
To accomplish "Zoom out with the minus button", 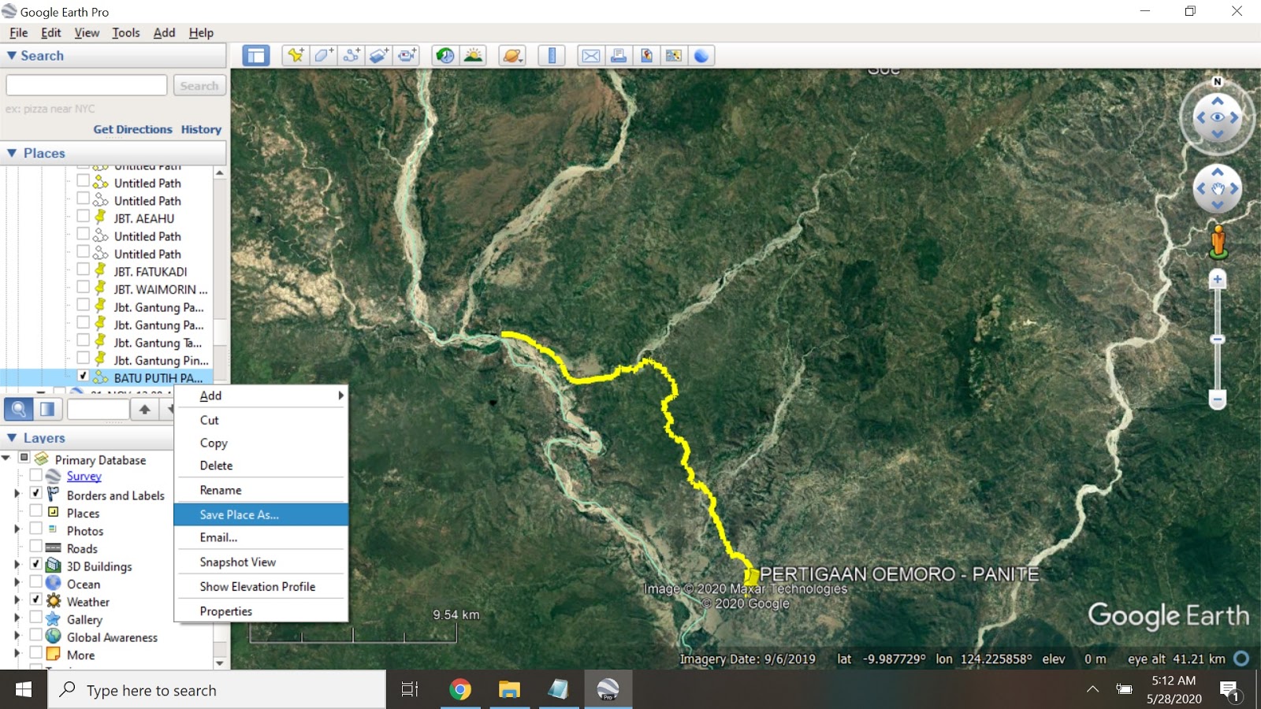I will click(x=1218, y=400).
